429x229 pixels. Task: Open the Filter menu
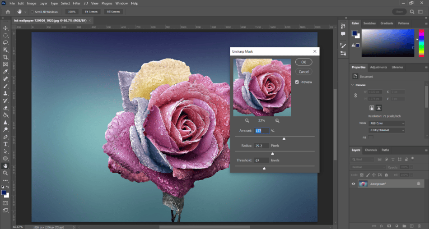tap(77, 3)
